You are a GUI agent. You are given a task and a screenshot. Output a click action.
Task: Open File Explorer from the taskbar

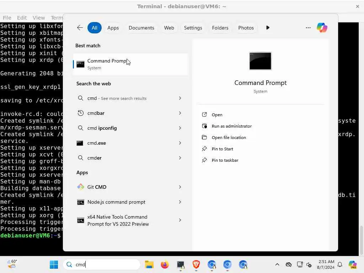pos(149,264)
